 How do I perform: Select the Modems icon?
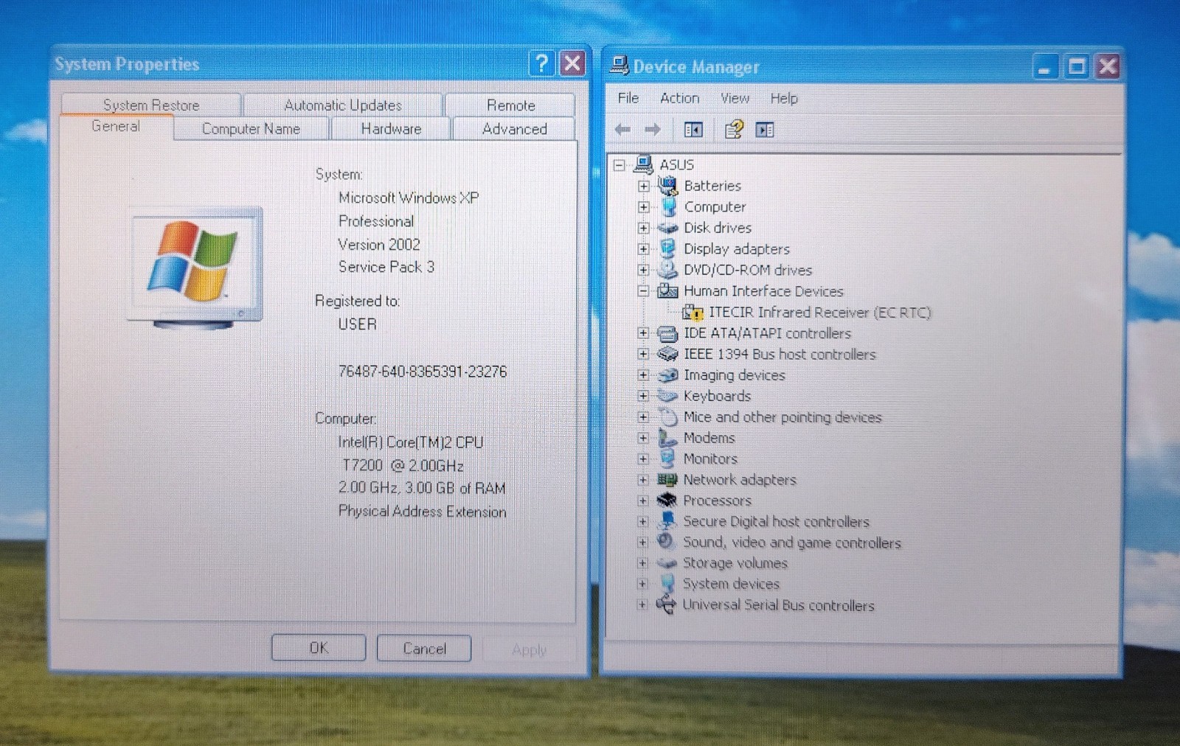[667, 438]
